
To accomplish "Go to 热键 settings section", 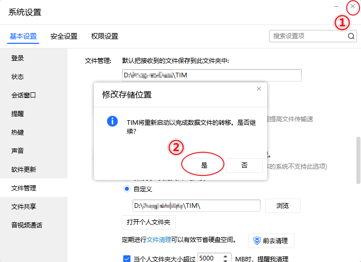I will tap(18, 133).
